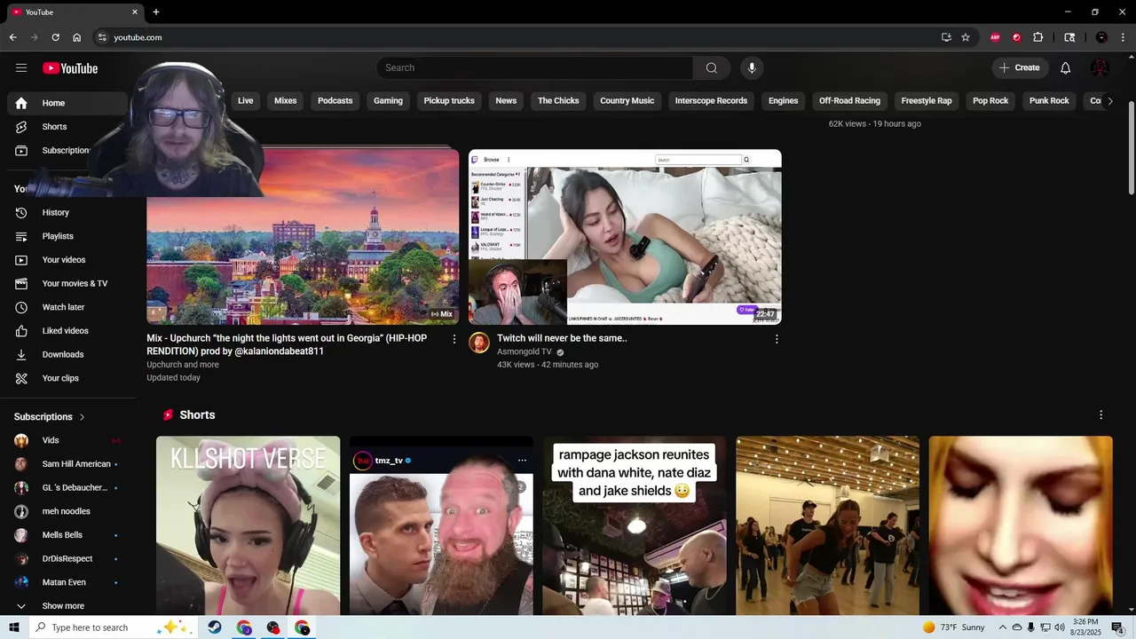Open the YouTube guide hamburger menu
Screen dimensions: 1136x639
(21, 68)
